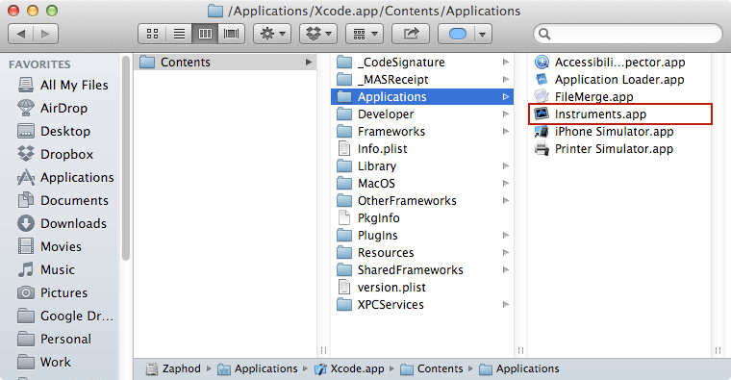This screenshot has width=731, height=380.
Task: Switch to column view
Action: [x=205, y=34]
